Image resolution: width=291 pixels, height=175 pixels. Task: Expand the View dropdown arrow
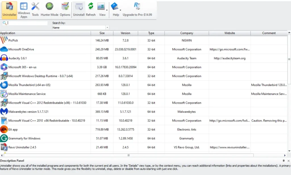coord(107,10)
